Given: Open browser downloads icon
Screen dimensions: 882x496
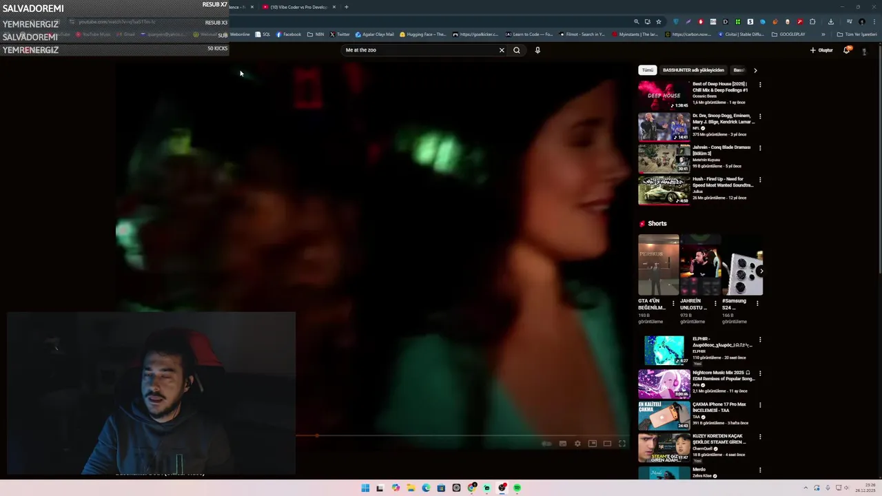Looking at the screenshot, I should click(831, 21).
